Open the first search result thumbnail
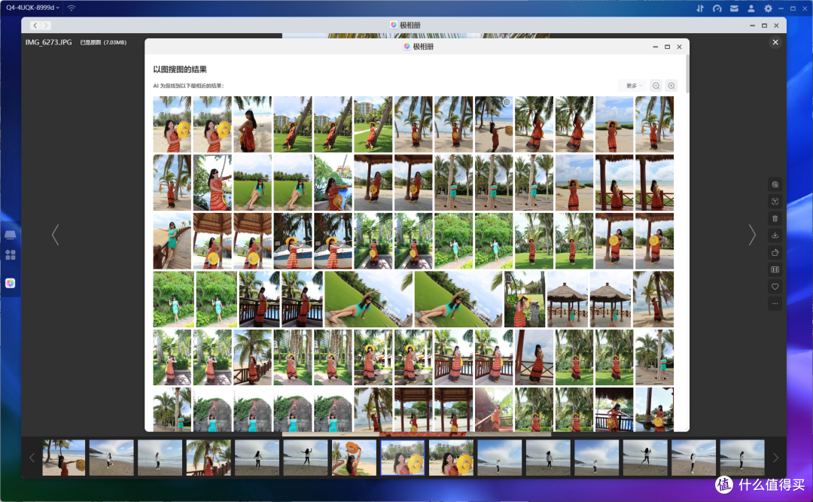813x502 pixels. [x=172, y=124]
